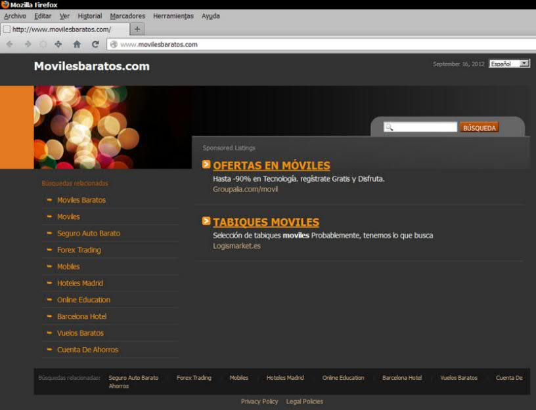This screenshot has height=410, width=536.
Task: Click the greyed stop icon in toolbar
Action: [x=43, y=45]
